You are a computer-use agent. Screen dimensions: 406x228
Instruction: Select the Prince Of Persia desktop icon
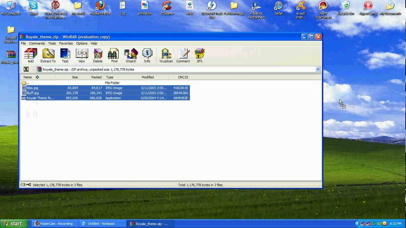pyautogui.click(x=55, y=10)
